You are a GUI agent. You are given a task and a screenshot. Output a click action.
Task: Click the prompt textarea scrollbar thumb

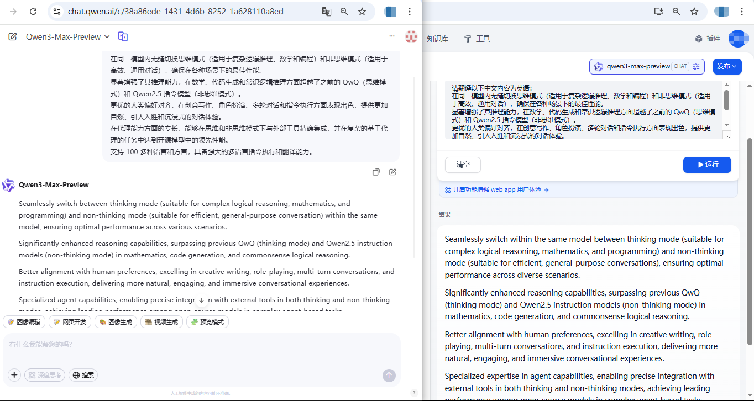click(726, 100)
